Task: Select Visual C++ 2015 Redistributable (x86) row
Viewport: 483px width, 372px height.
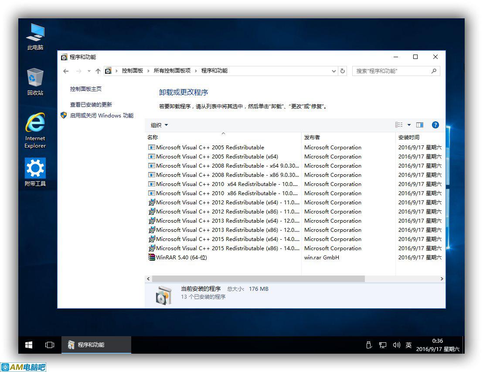Action: pyautogui.click(x=295, y=248)
